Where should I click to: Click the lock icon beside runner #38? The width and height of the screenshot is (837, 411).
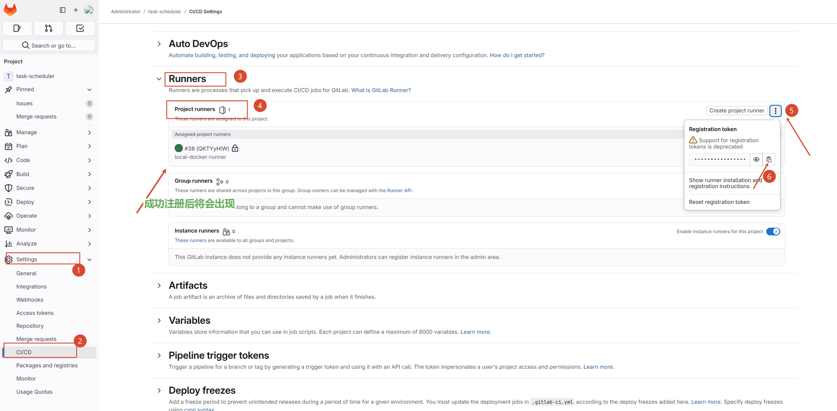(x=235, y=148)
